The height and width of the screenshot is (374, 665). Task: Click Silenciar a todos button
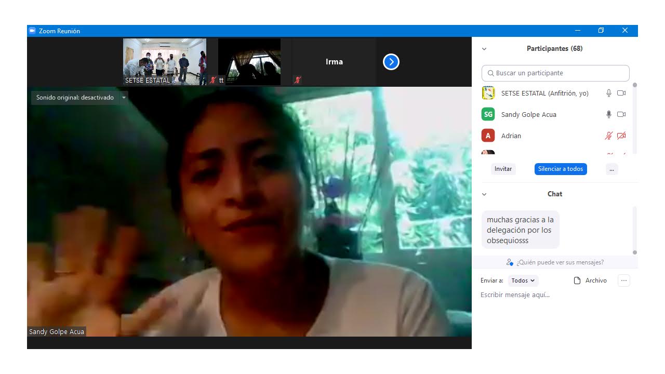point(561,169)
